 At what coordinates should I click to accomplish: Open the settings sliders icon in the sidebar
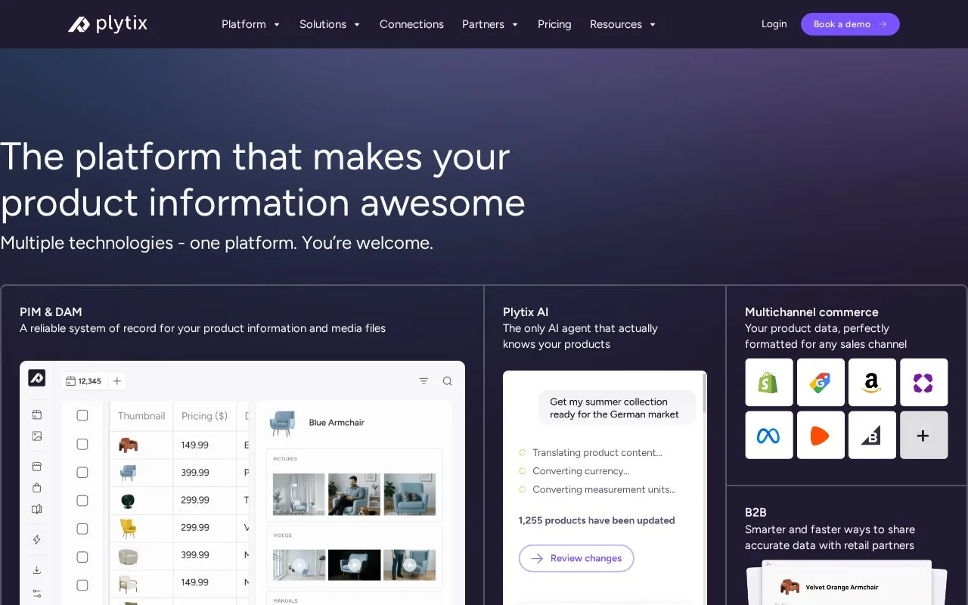coord(37,594)
